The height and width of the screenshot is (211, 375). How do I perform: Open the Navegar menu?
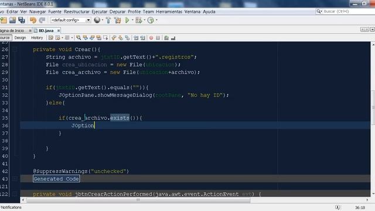37,12
